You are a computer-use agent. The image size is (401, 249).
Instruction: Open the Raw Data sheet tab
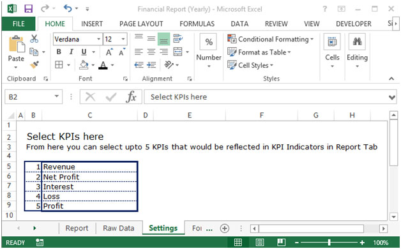[119, 228]
